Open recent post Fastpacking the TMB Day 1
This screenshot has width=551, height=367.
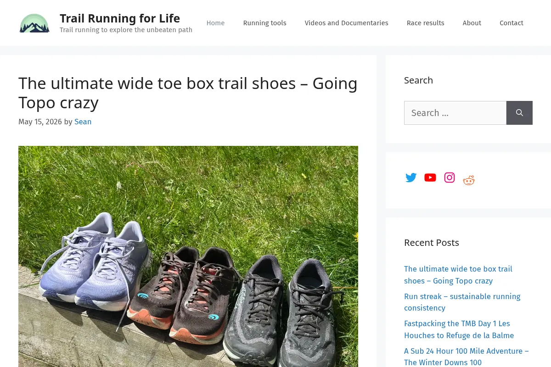[459, 329]
